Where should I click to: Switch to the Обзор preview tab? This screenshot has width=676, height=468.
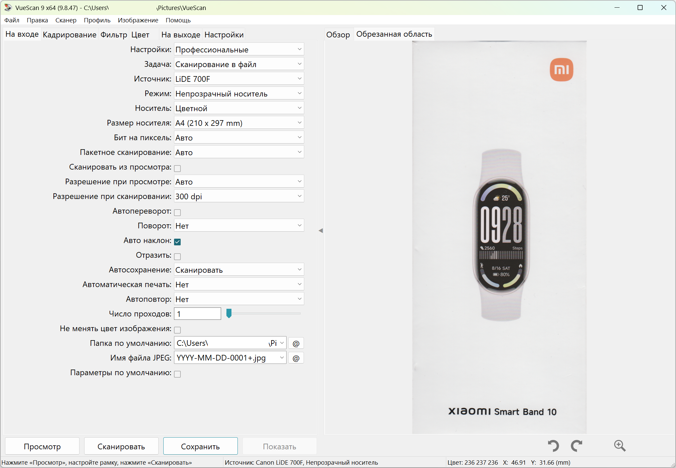click(x=338, y=35)
